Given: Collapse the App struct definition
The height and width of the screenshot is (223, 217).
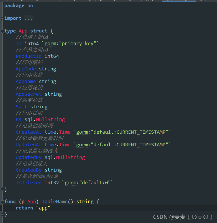Looking at the screenshot, I should [2, 31].
